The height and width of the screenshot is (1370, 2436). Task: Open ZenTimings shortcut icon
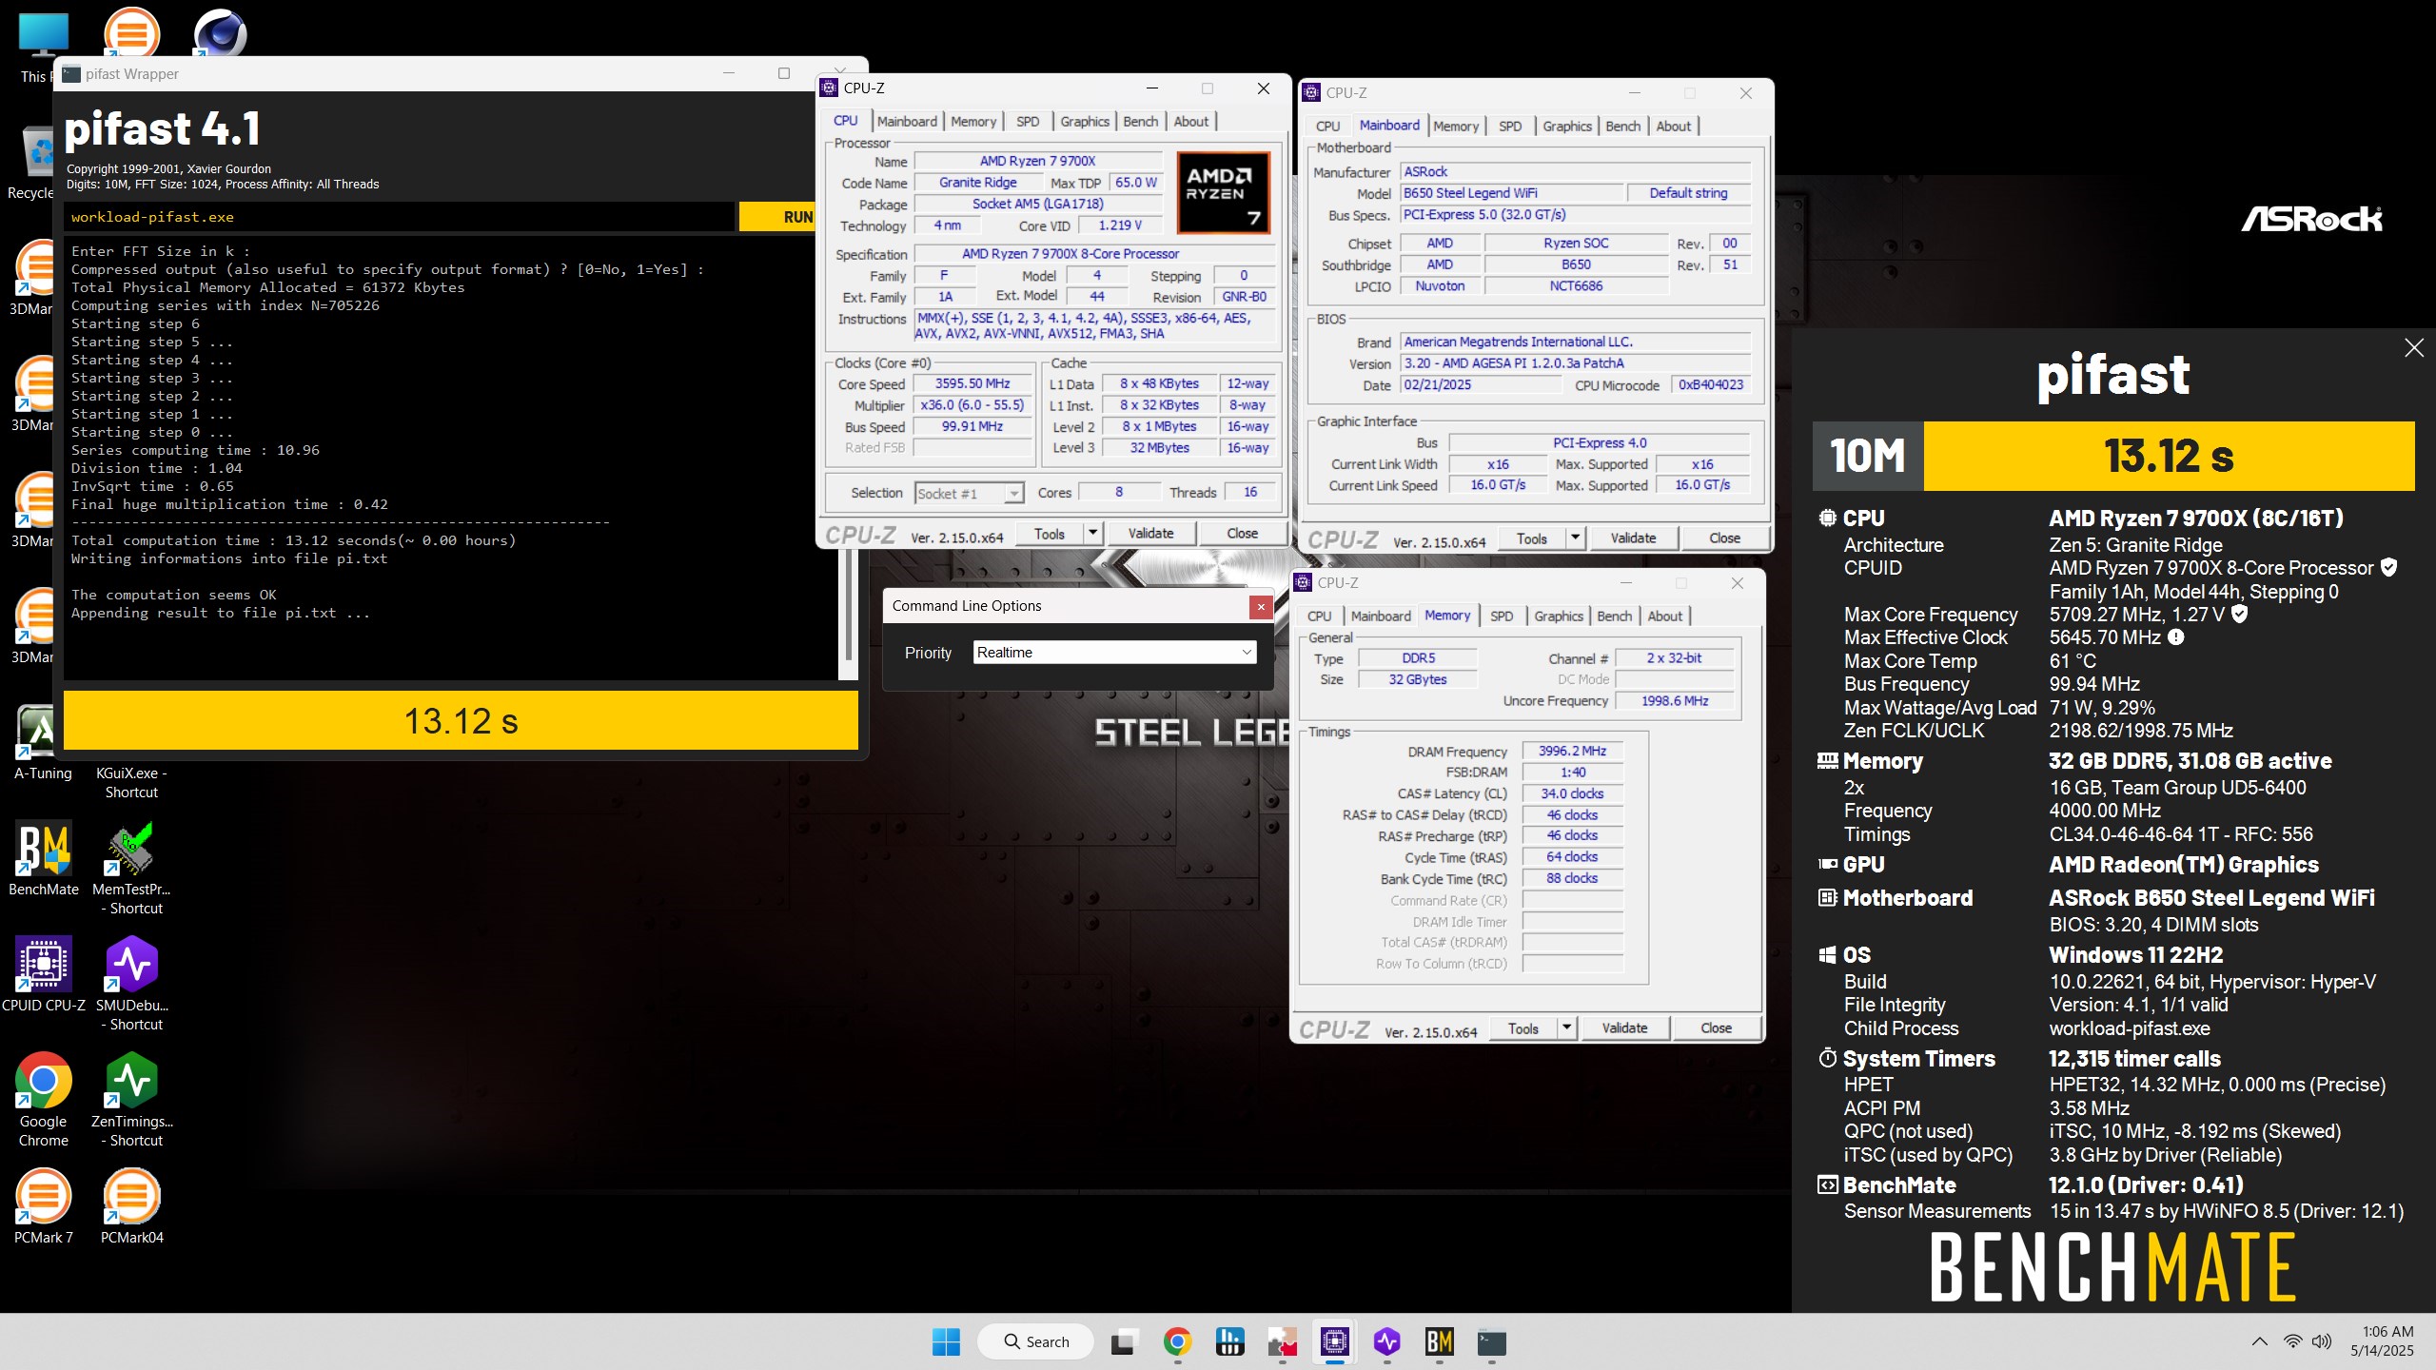coord(131,1100)
